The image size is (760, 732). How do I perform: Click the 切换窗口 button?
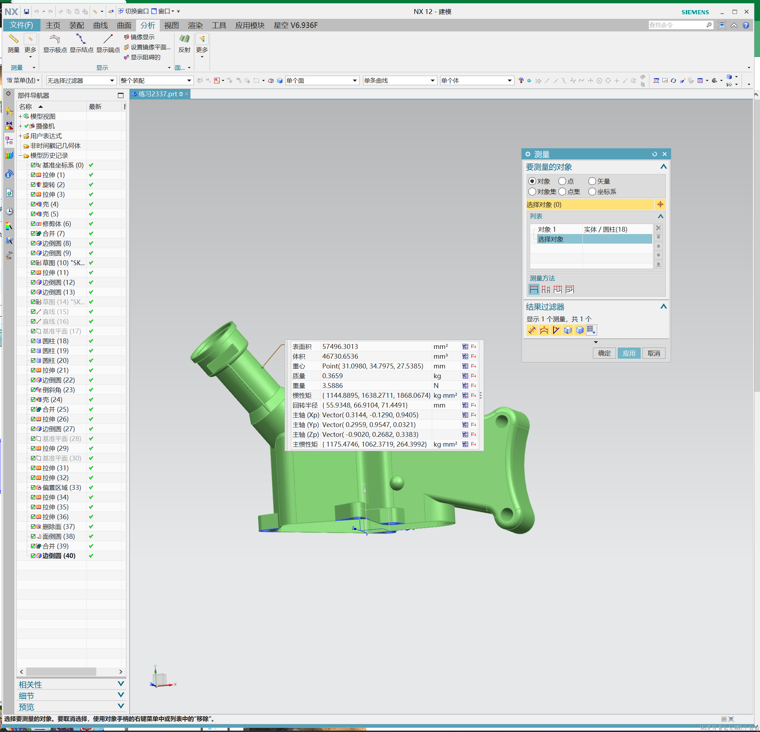coord(133,11)
